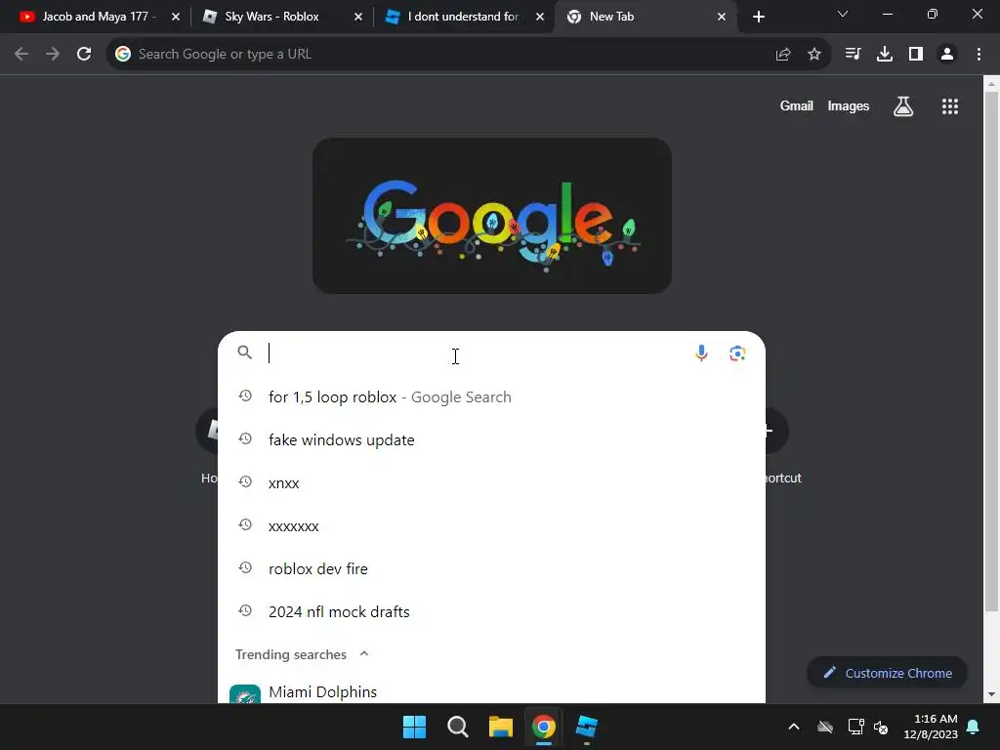Click the share page icon in address bar
1000x750 pixels.
click(783, 55)
